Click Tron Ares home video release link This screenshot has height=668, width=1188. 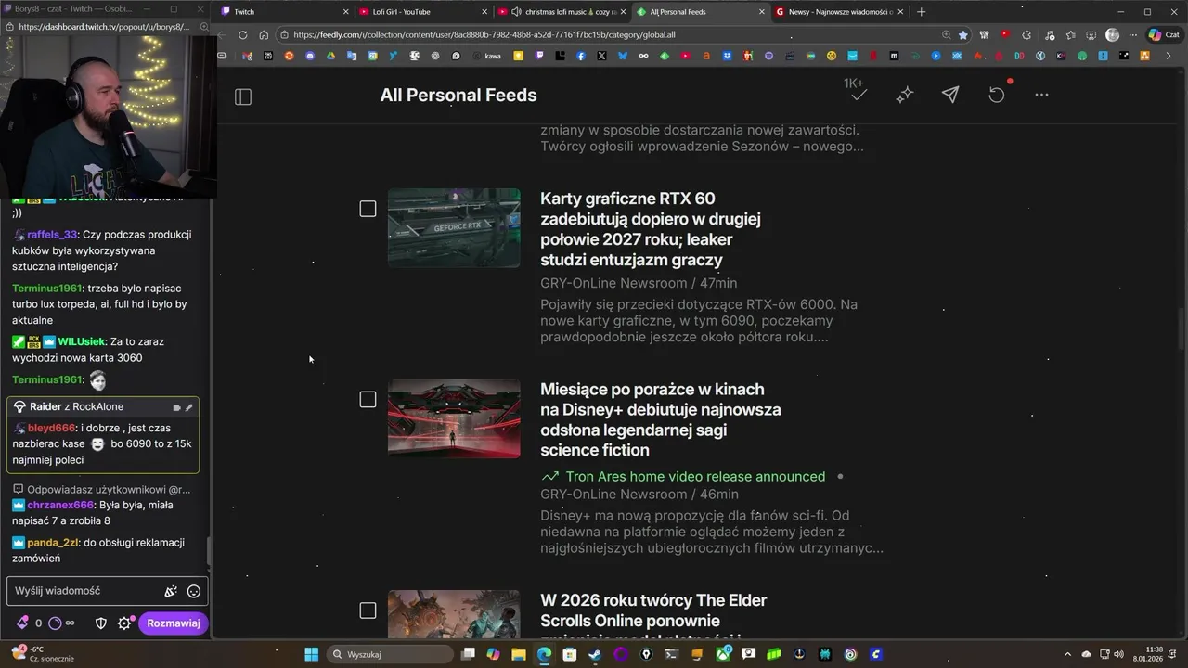coord(695,476)
